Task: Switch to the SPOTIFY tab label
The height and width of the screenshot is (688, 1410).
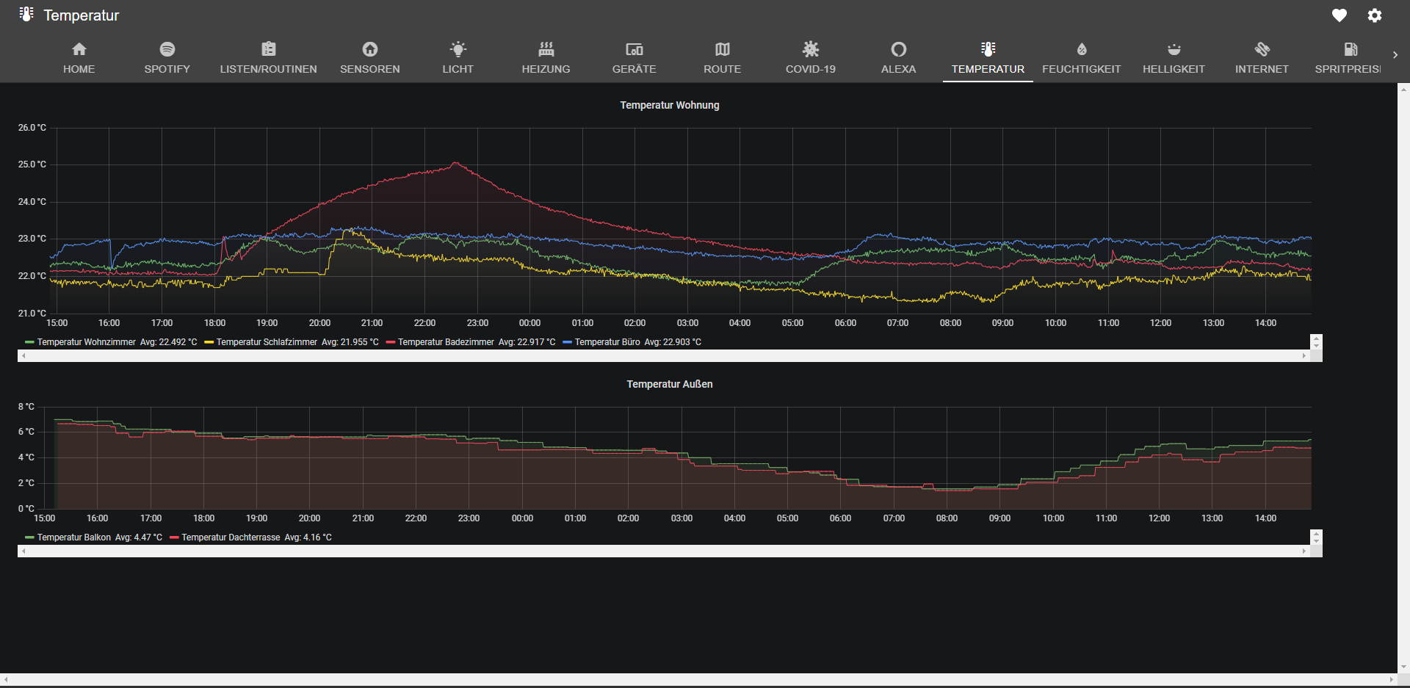Action: click(x=167, y=69)
